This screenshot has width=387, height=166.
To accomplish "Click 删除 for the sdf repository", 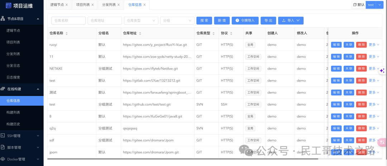I will tap(361, 140).
